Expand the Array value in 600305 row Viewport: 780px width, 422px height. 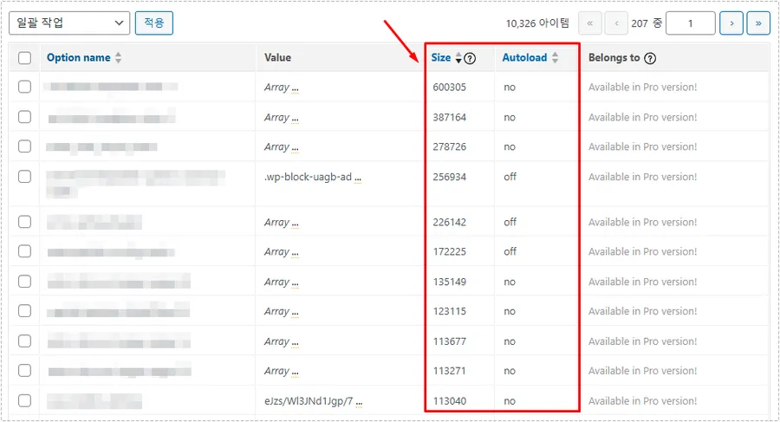tap(295, 88)
